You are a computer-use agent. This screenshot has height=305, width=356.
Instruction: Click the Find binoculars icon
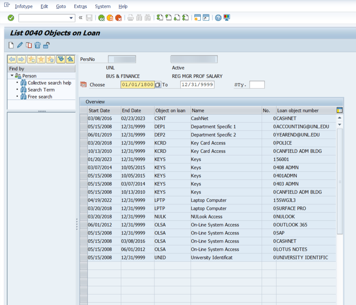coord(139,18)
